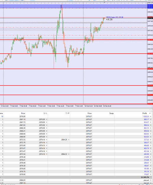The image size is (153, 185).
Task: Sort trades by the T / P column
Action: click(67, 113)
